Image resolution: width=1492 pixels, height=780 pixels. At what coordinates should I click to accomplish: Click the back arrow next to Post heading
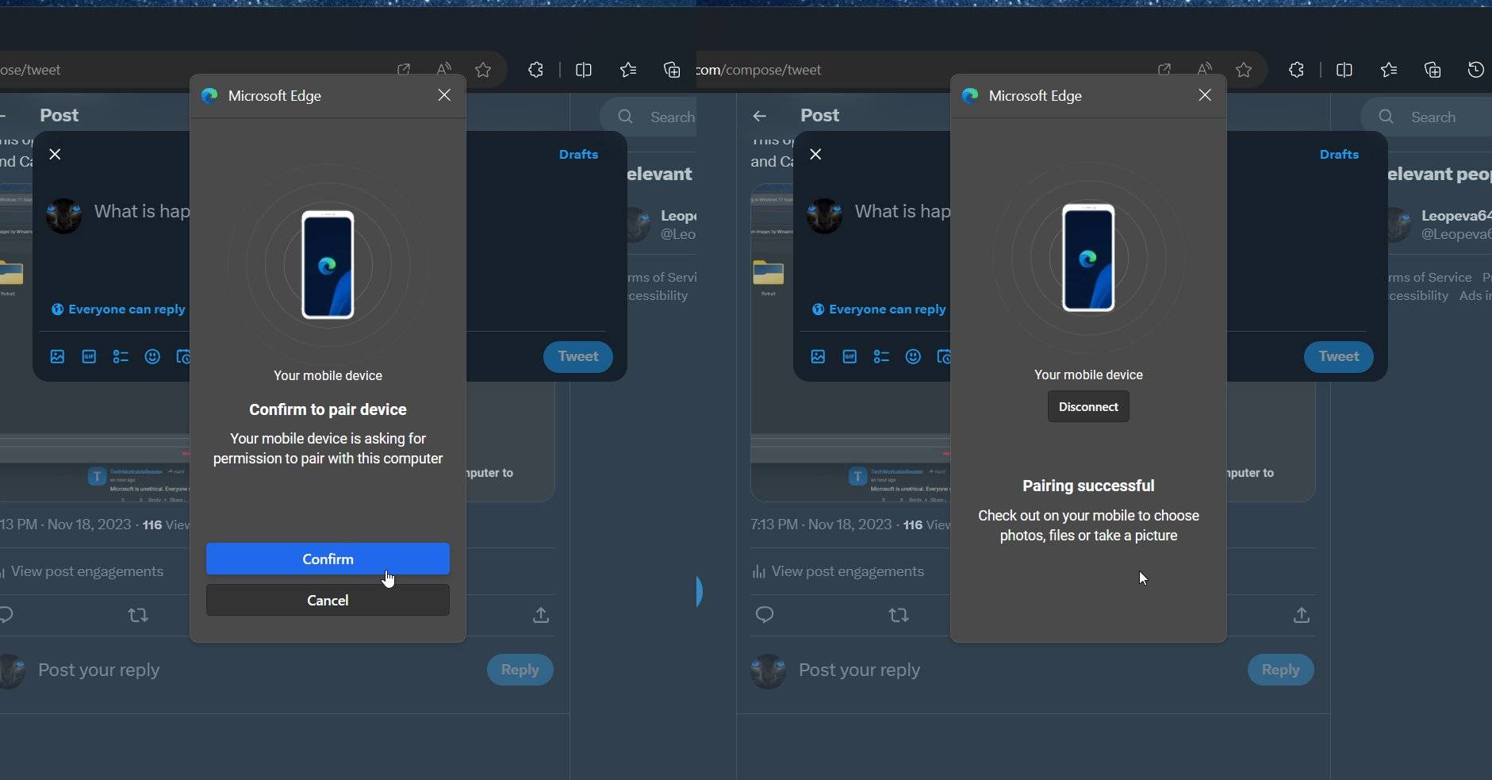click(760, 116)
